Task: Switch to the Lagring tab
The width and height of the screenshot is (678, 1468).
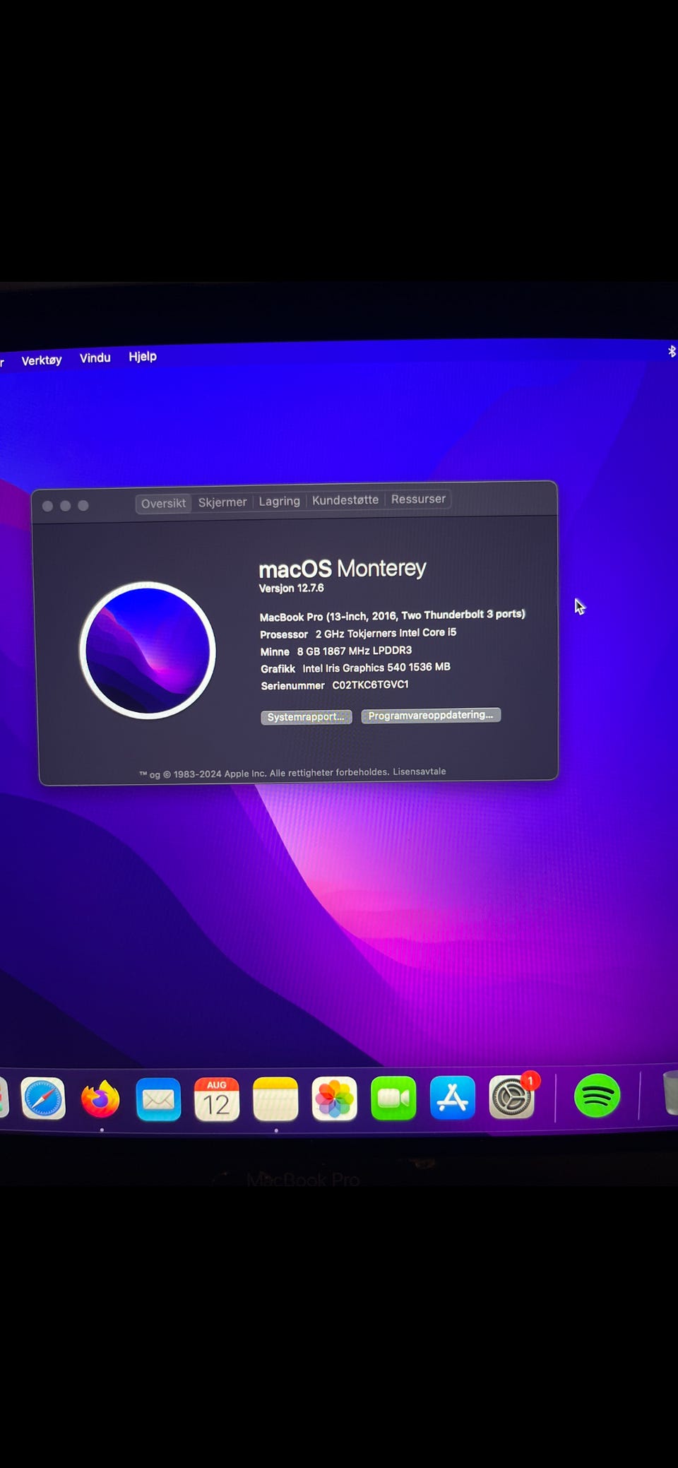Action: 279,501
